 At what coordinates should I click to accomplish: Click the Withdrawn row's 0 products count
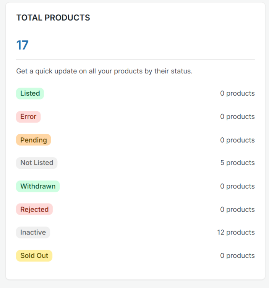(237, 186)
